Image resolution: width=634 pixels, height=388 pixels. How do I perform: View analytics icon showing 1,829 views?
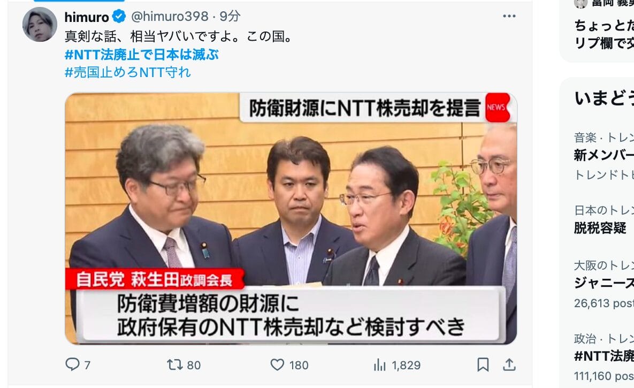tap(379, 364)
